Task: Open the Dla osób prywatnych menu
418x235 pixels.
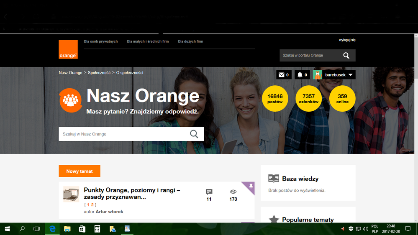Action: coord(101,41)
